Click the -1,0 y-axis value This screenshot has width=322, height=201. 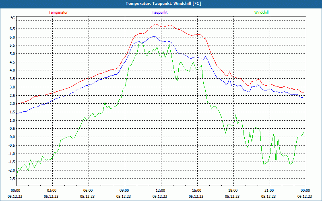click(12, 154)
